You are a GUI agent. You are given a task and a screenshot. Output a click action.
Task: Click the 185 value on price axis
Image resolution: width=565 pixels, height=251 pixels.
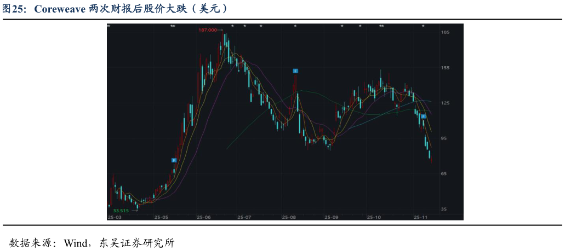pyautogui.click(x=446, y=32)
